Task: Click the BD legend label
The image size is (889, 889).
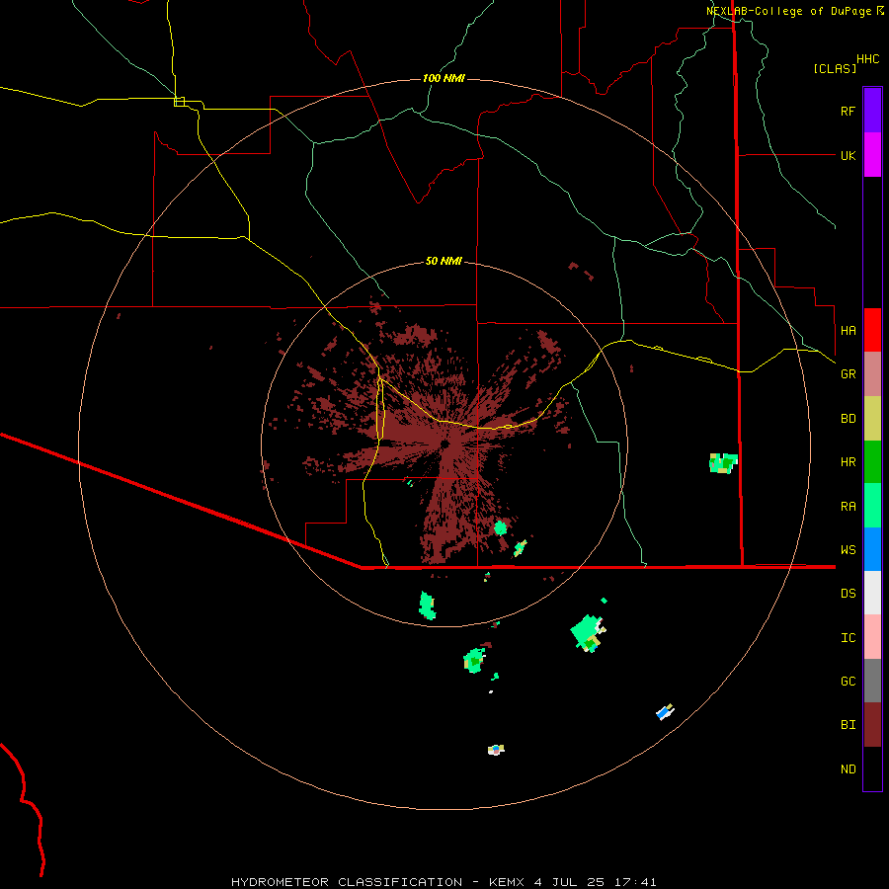Action: point(848,419)
